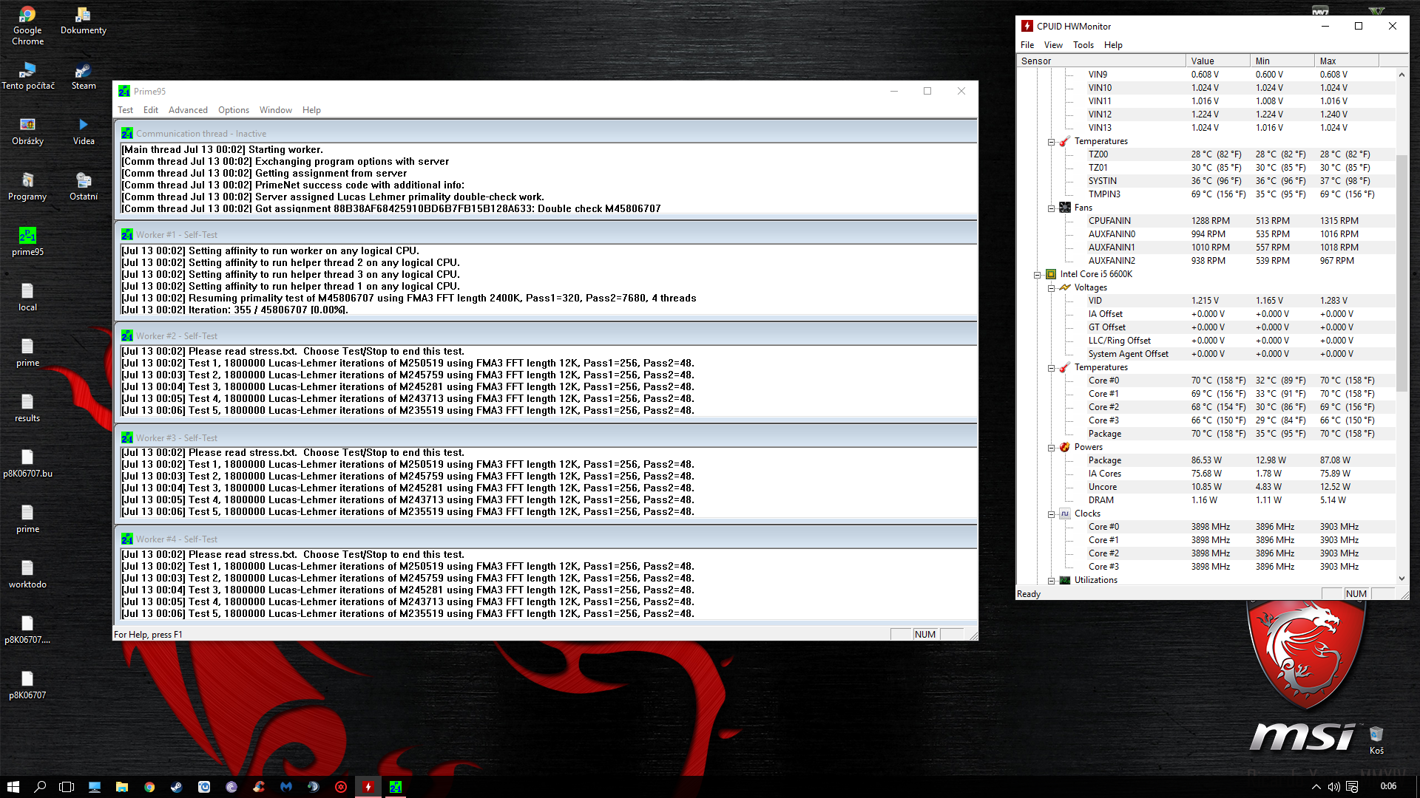This screenshot has width=1420, height=798.
Task: Open Dokumenty desktop folder
Action: coord(83,21)
